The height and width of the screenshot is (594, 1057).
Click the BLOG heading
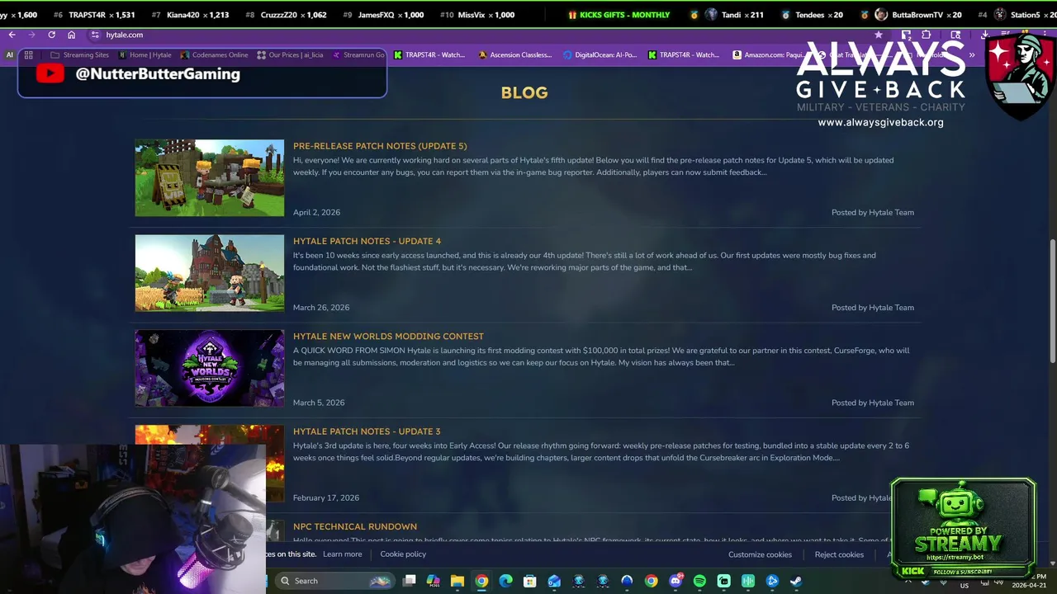point(524,92)
